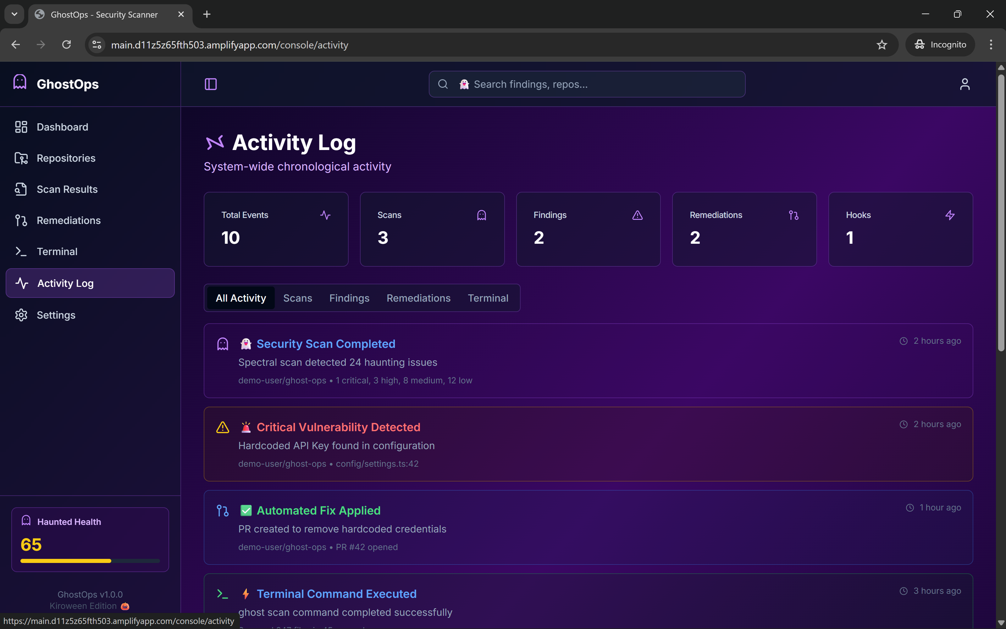Switch to the Scans filter tab
Viewport: 1006px width, 629px height.
297,298
